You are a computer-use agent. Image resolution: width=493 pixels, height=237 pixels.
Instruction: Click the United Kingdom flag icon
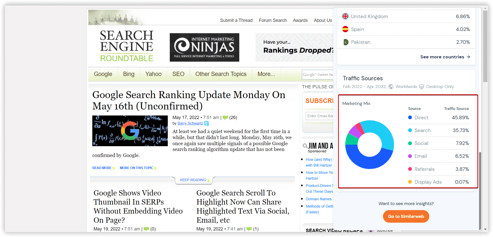[x=345, y=16]
